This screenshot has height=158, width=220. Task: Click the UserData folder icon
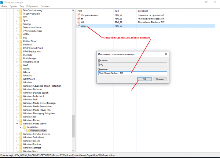(x=21, y=55)
